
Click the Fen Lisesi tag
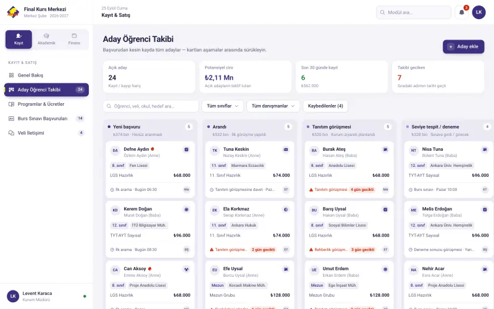138,166
